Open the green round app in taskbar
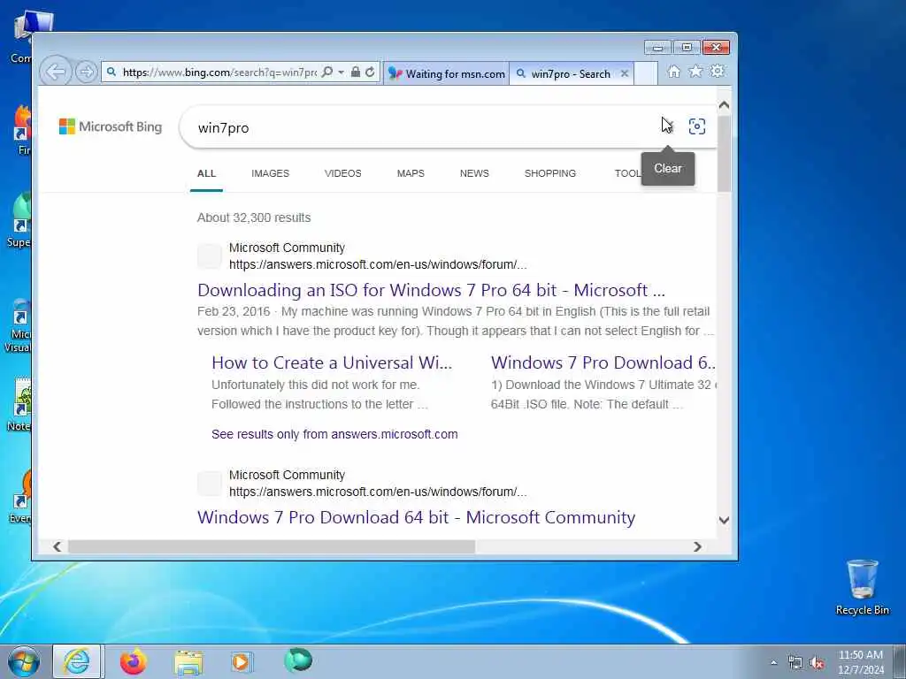The height and width of the screenshot is (679, 906). pos(298,660)
